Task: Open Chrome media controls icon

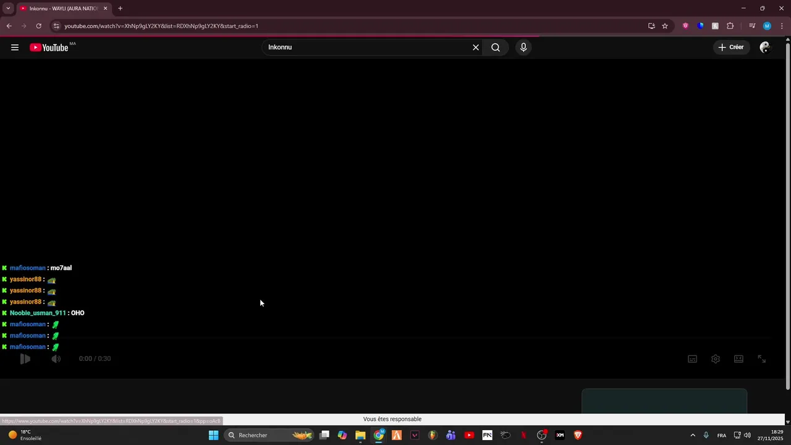Action: pyautogui.click(x=752, y=26)
